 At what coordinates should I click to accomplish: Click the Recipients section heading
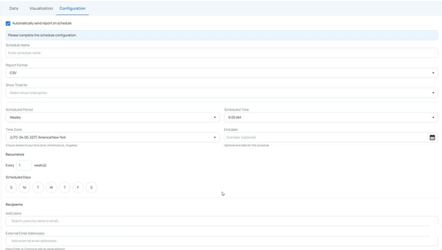14,205
